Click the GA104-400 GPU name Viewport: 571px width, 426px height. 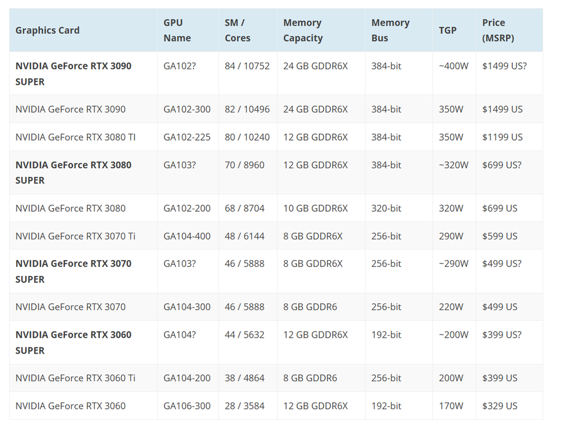point(187,236)
